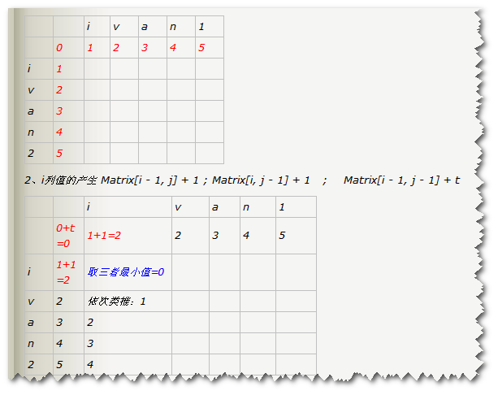
Task: Click value 5 beside row 2, second table
Action: pos(59,364)
